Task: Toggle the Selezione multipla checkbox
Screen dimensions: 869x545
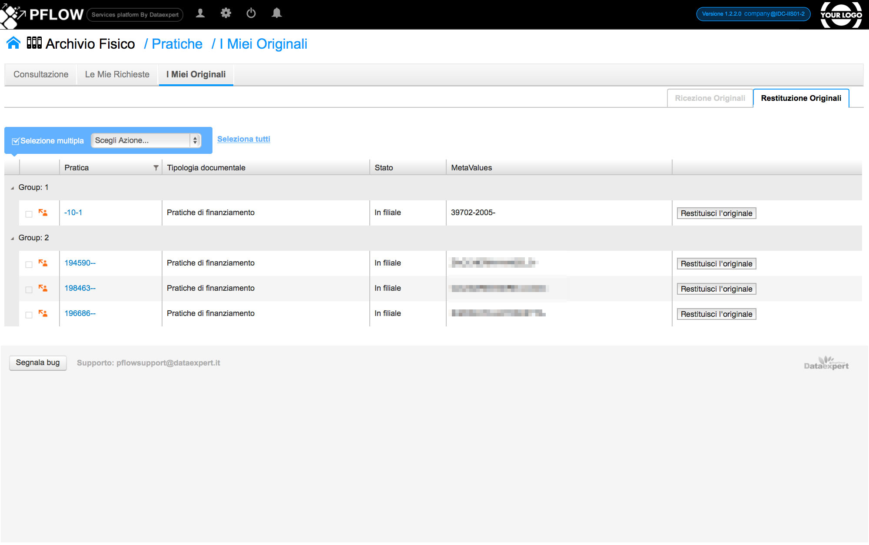Action: pyautogui.click(x=16, y=141)
